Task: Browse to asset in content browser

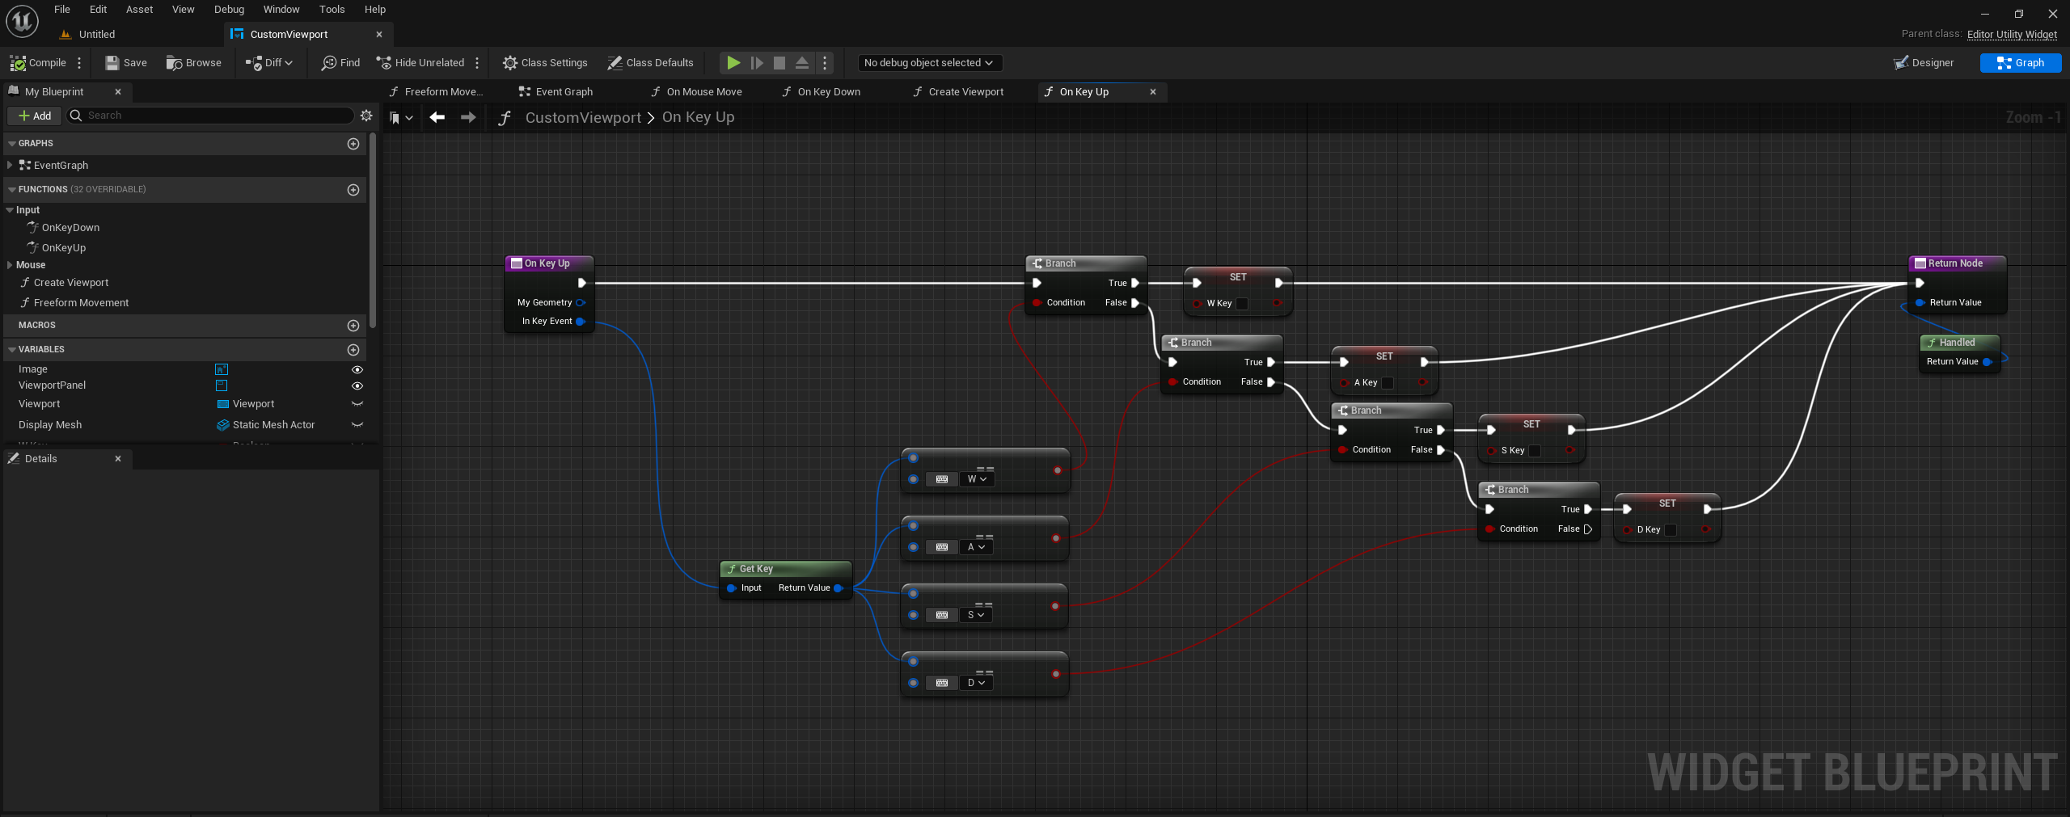Action: click(194, 63)
